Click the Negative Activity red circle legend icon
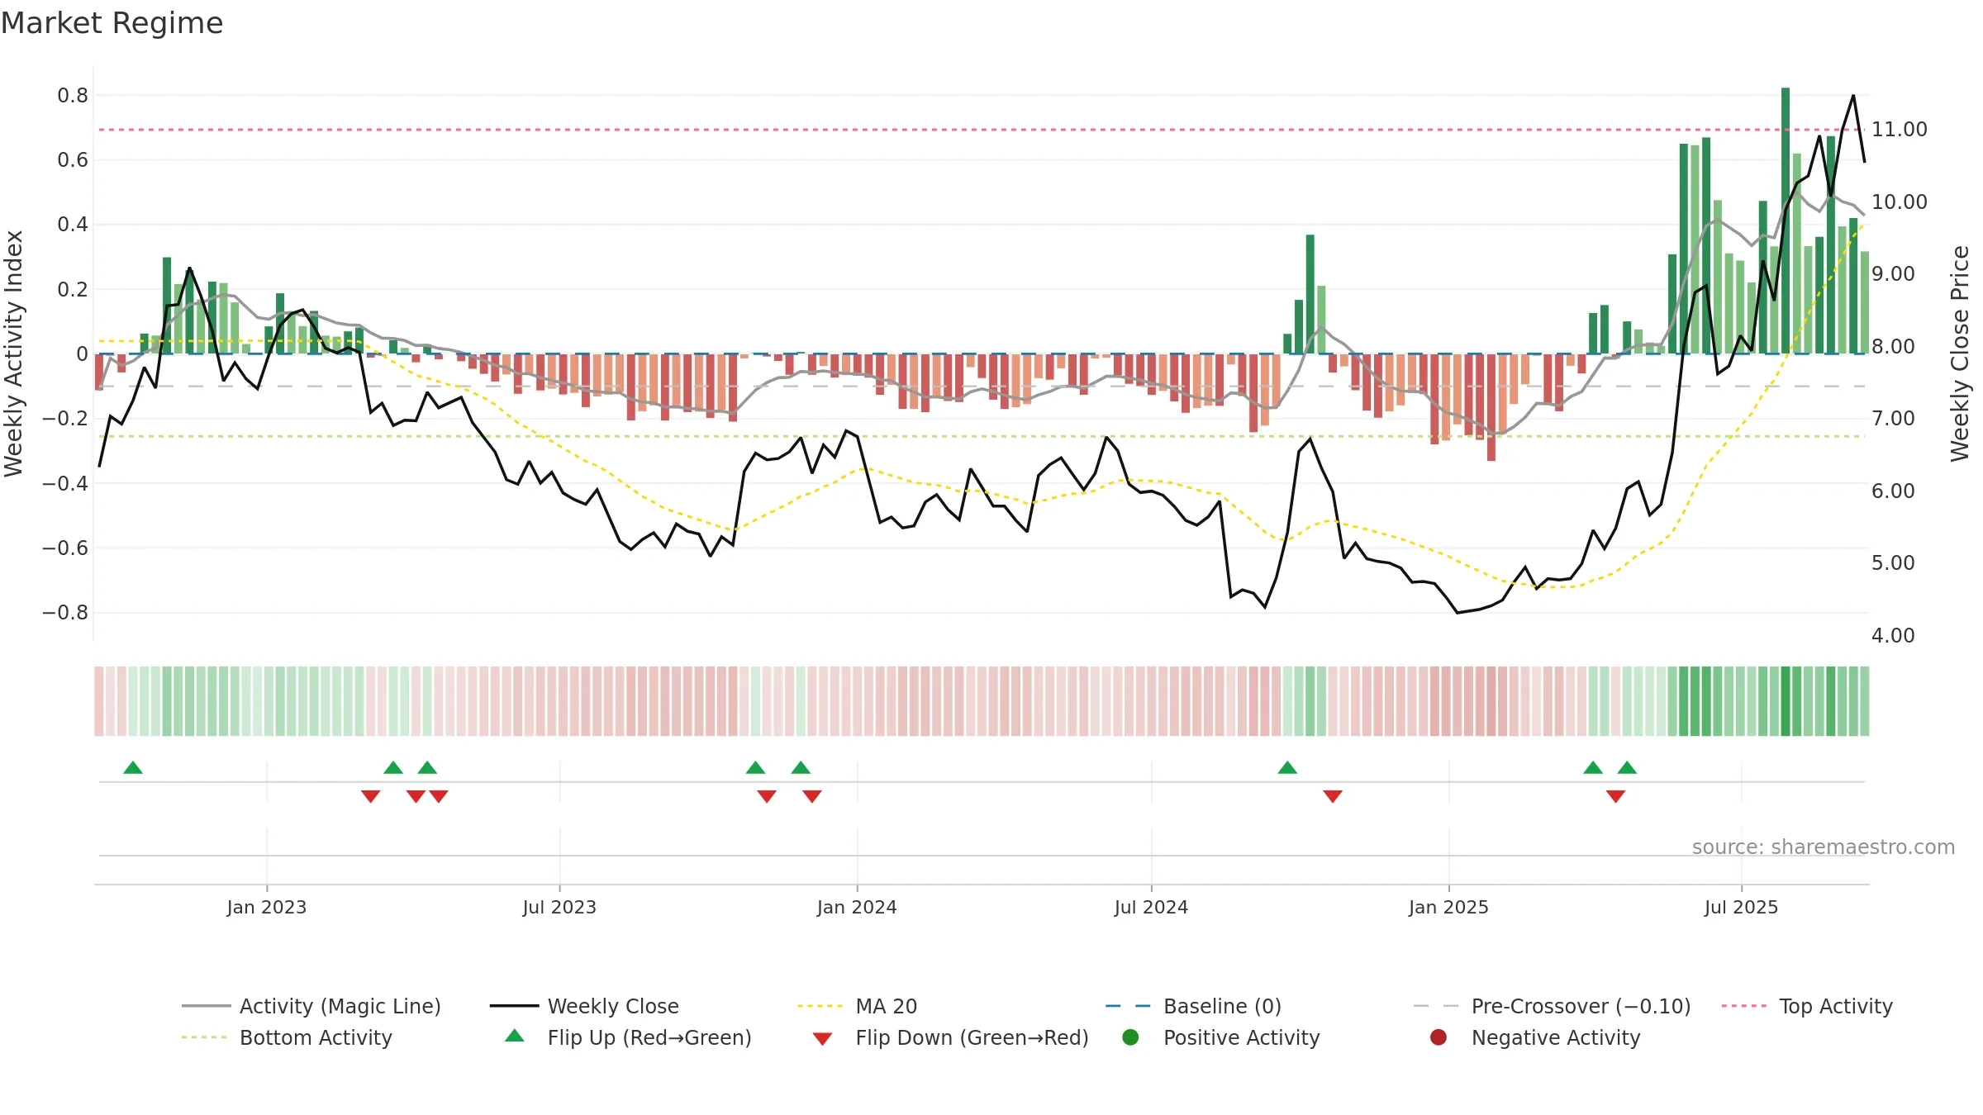The width and height of the screenshot is (1983, 1115). click(1439, 1037)
